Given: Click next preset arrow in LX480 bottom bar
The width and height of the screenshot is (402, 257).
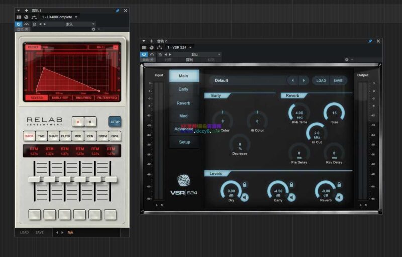Looking at the screenshot, I should [x=62, y=233].
